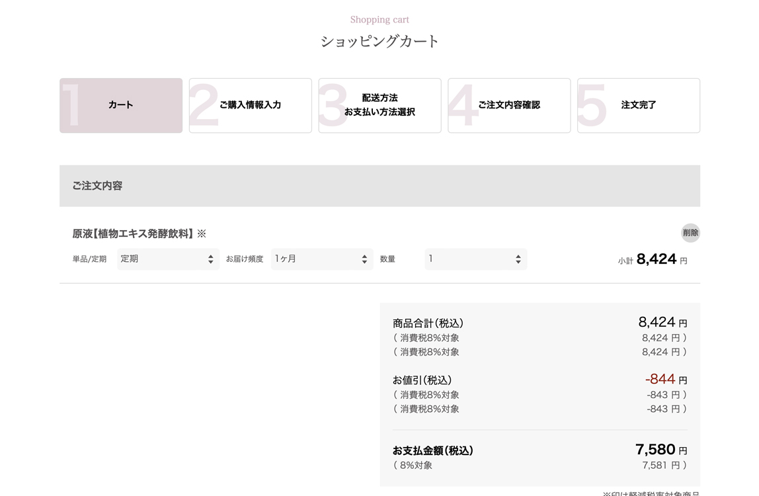Click the ご注文内容 section header bar

(x=379, y=186)
